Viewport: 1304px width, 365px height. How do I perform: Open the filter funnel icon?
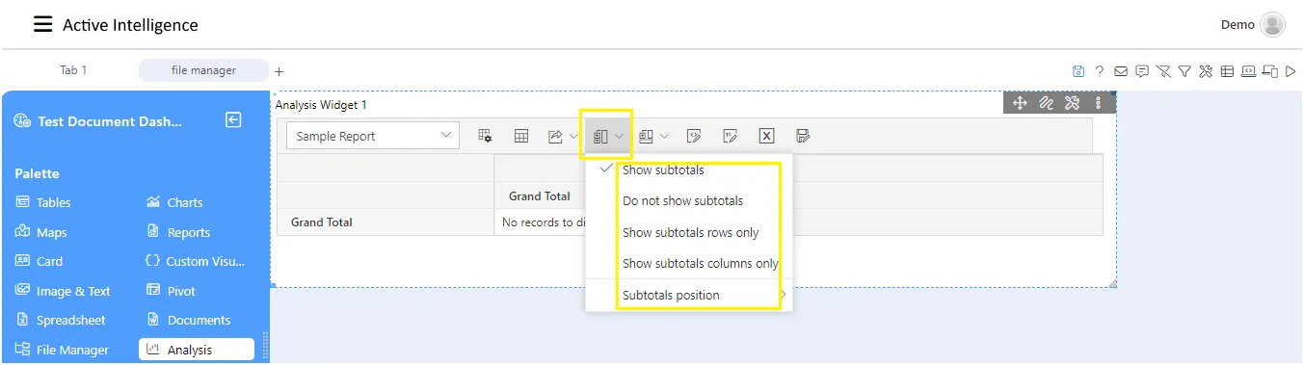pos(1184,71)
